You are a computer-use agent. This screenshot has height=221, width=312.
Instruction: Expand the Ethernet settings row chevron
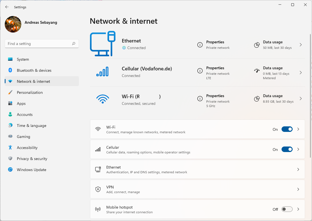click(x=298, y=169)
